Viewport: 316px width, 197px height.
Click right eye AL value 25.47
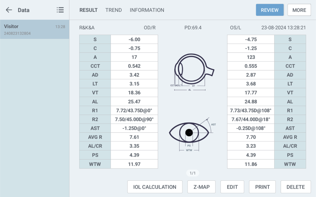[134, 102]
